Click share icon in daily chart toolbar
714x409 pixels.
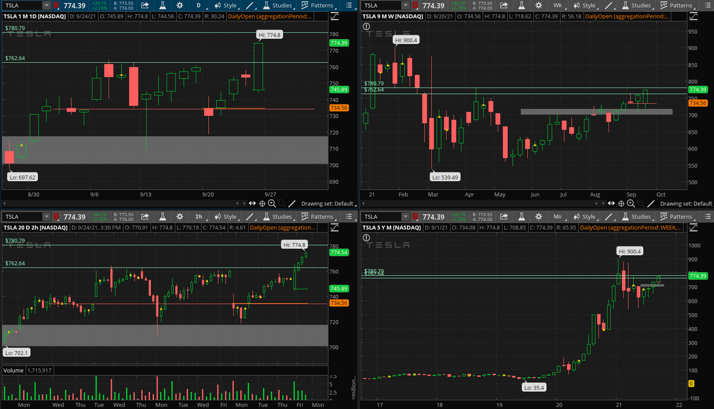[145, 5]
